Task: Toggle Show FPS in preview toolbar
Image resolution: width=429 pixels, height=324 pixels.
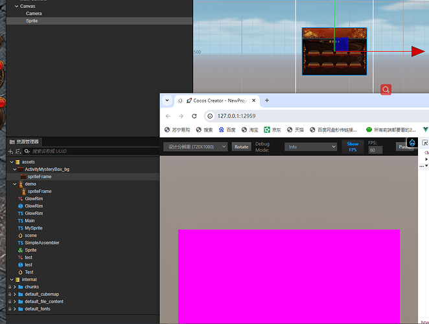Action: click(x=353, y=146)
